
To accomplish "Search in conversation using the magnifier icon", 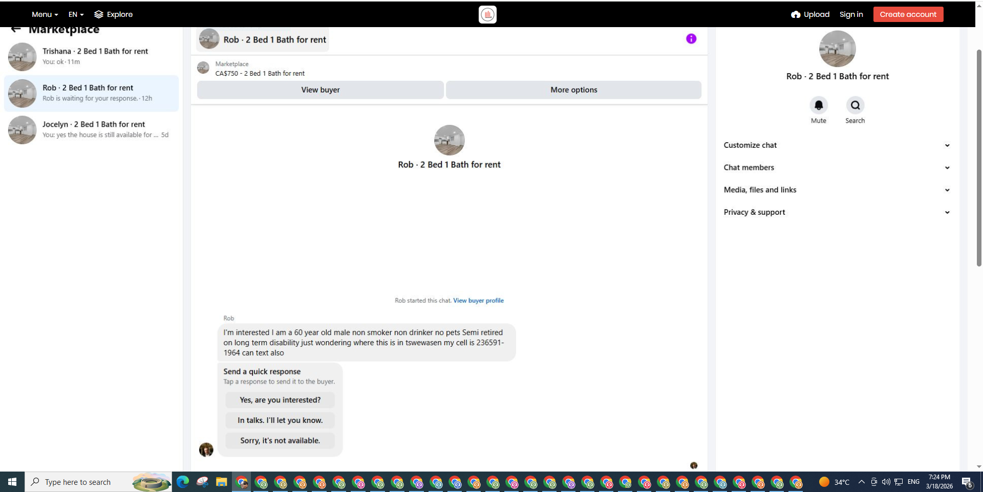I will click(855, 105).
